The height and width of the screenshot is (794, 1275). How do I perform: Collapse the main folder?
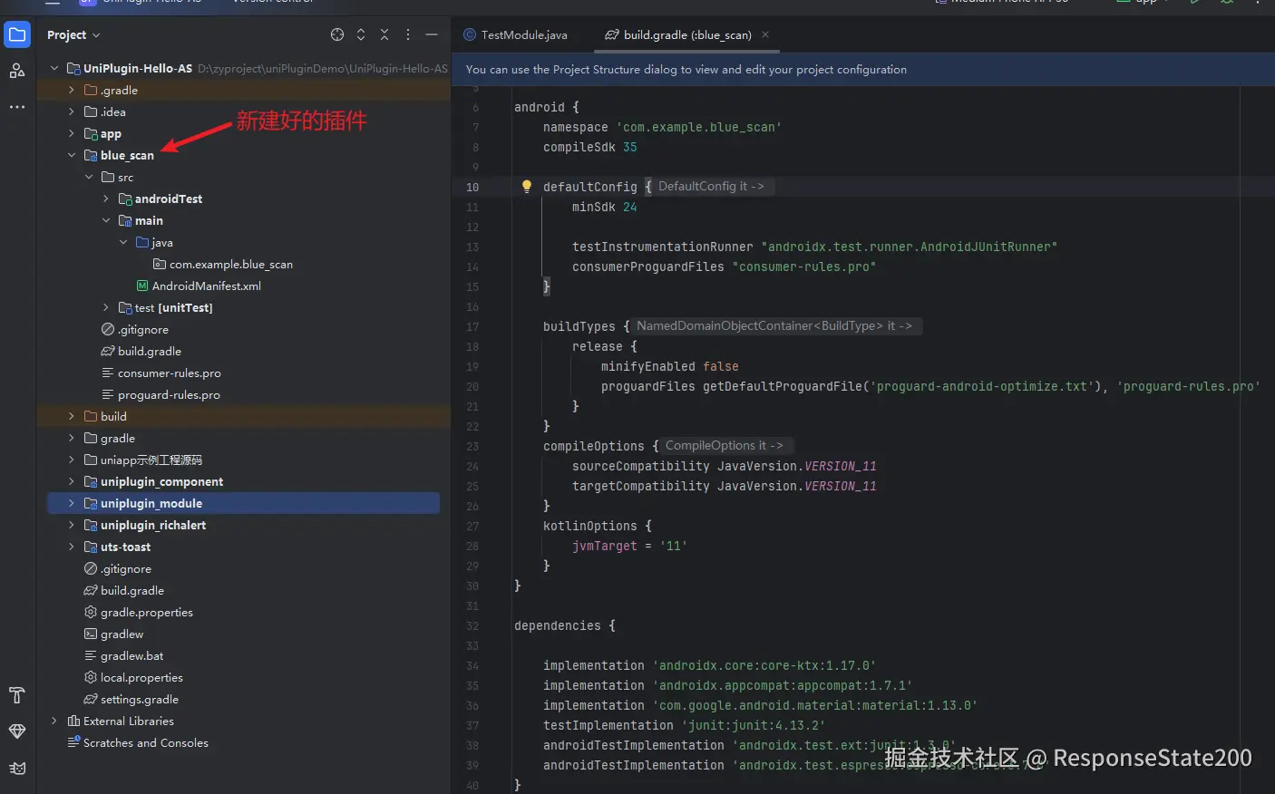106,220
